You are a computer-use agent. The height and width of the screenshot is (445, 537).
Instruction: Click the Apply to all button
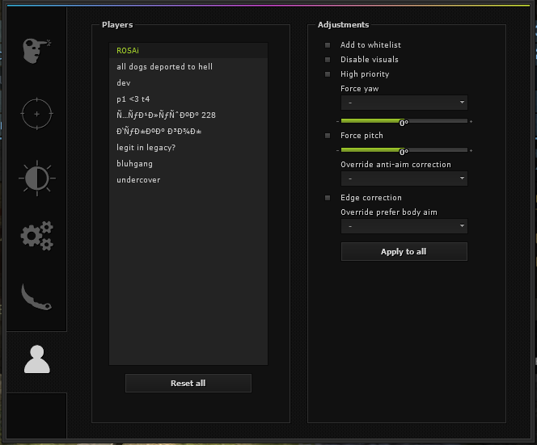[404, 252]
